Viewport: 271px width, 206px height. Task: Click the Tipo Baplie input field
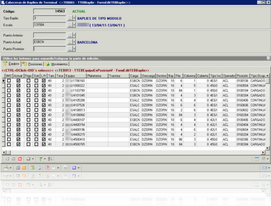(49, 18)
